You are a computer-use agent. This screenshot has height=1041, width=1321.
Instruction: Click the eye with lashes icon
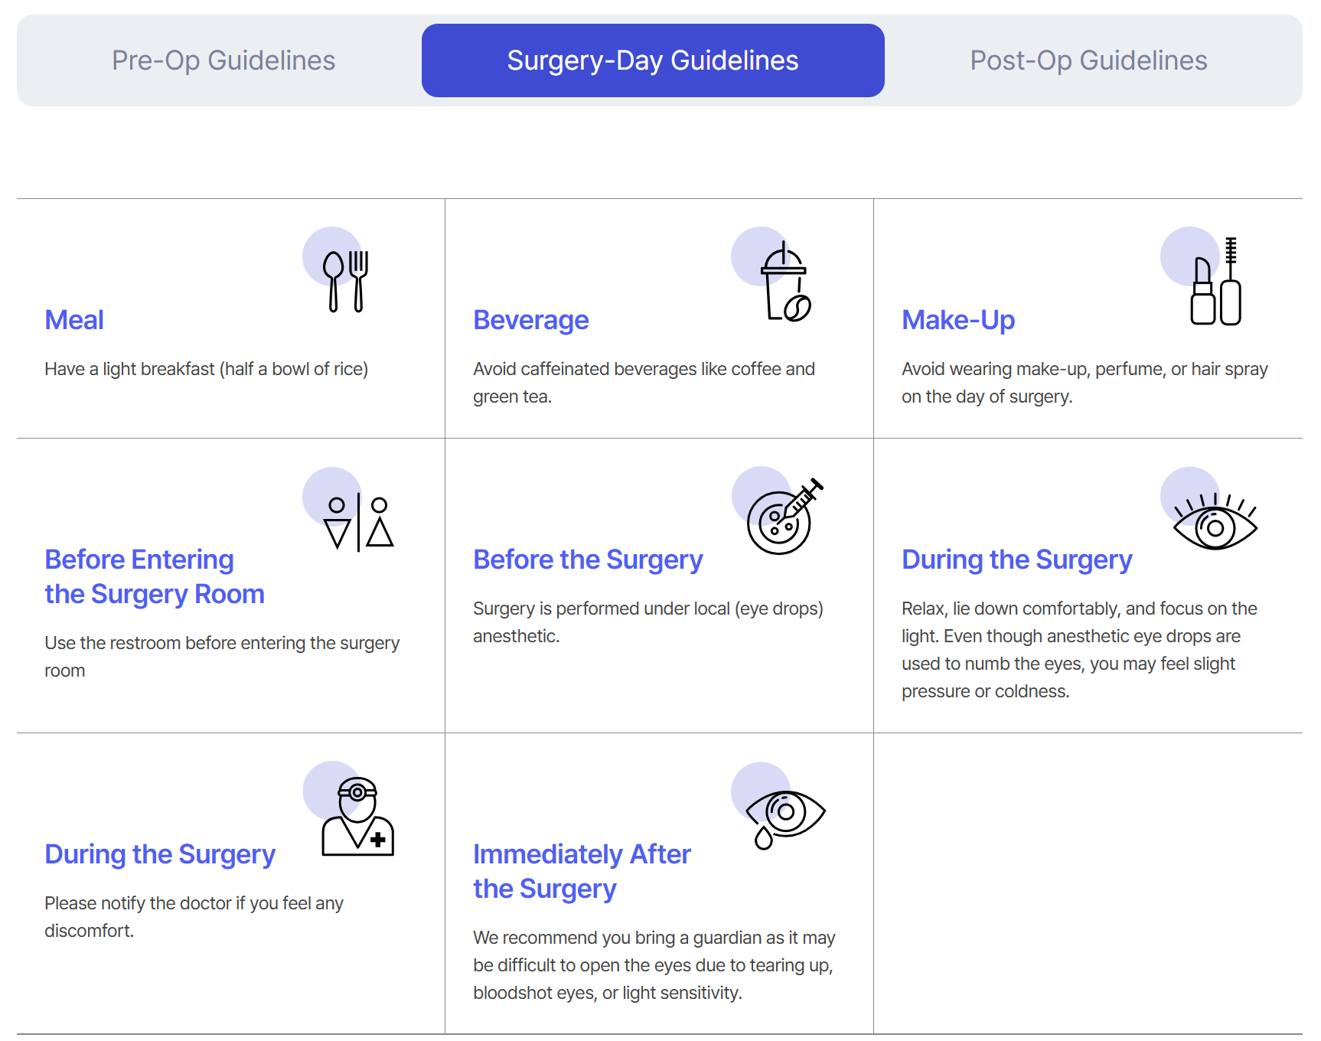click(1215, 522)
